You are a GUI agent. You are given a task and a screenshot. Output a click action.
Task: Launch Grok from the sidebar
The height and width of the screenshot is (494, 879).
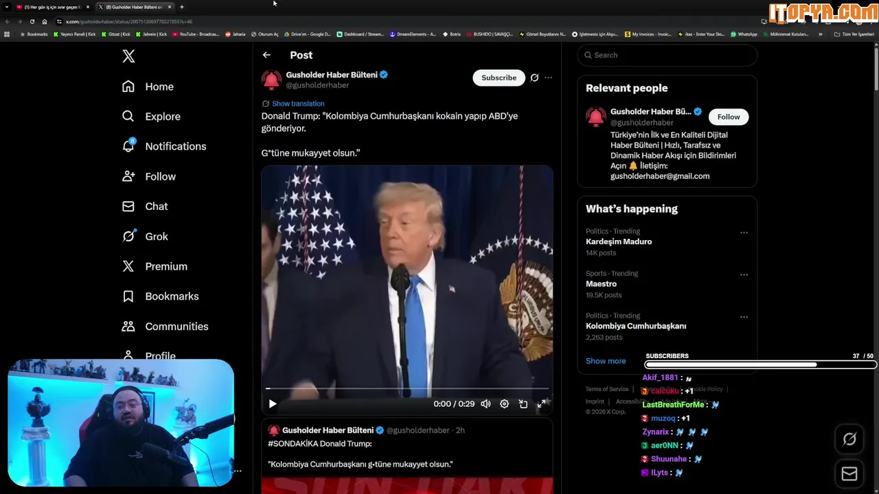pos(145,236)
